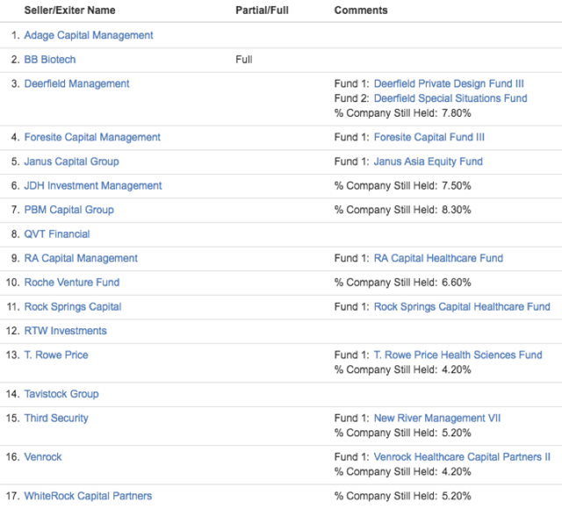Viewport: 562px width, 509px height.
Task: Open the Rock Springs Capital seller link
Action: (73, 307)
